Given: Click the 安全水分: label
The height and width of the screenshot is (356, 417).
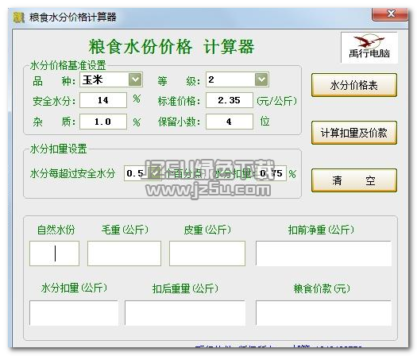Looking at the screenshot, I should (x=55, y=101).
